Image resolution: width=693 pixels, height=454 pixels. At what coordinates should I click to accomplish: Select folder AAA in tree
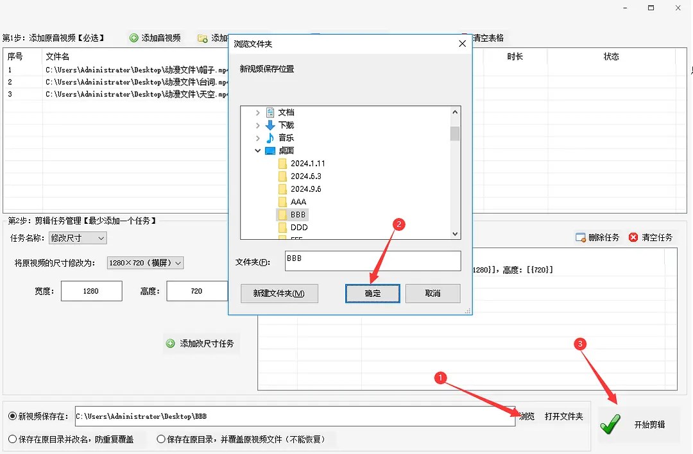pos(298,202)
